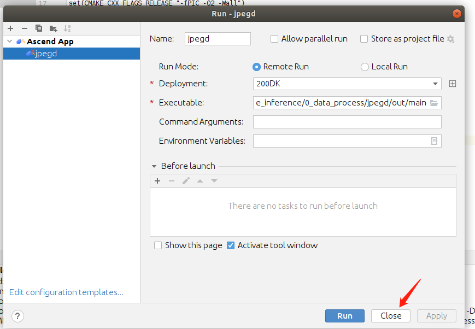Image resolution: width=475 pixels, height=329 pixels.
Task: Select the jpegd configuration in the tree
Action: pyautogui.click(x=46, y=54)
